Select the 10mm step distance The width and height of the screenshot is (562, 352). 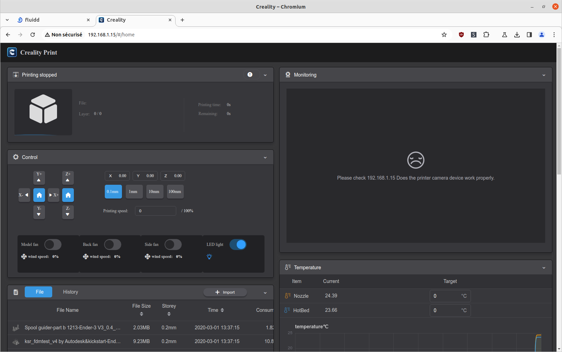pyautogui.click(x=154, y=192)
